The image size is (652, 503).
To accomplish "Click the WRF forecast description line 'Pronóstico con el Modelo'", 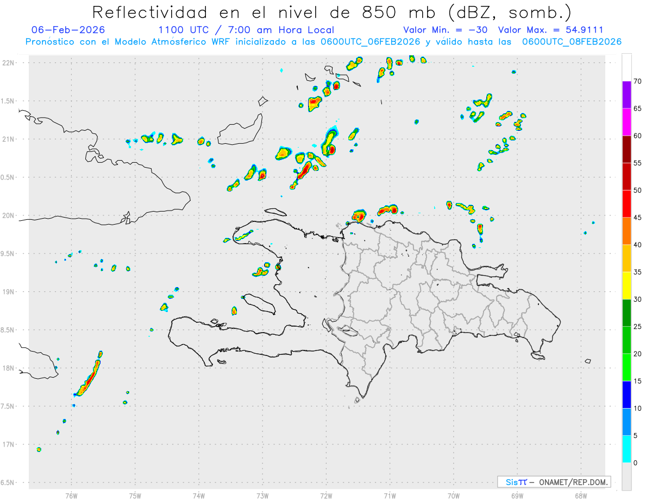I will tap(323, 41).
